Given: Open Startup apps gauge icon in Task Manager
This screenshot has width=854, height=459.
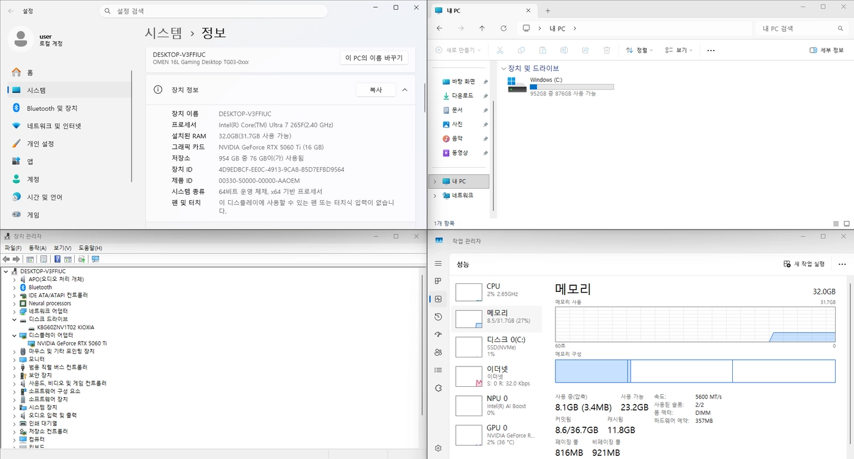Looking at the screenshot, I should tap(438, 334).
